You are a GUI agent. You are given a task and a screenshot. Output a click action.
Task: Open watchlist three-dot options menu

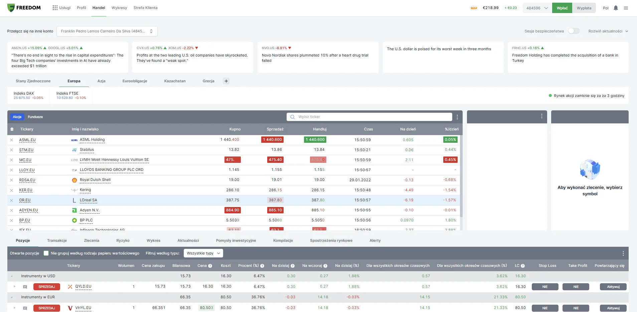(457, 117)
